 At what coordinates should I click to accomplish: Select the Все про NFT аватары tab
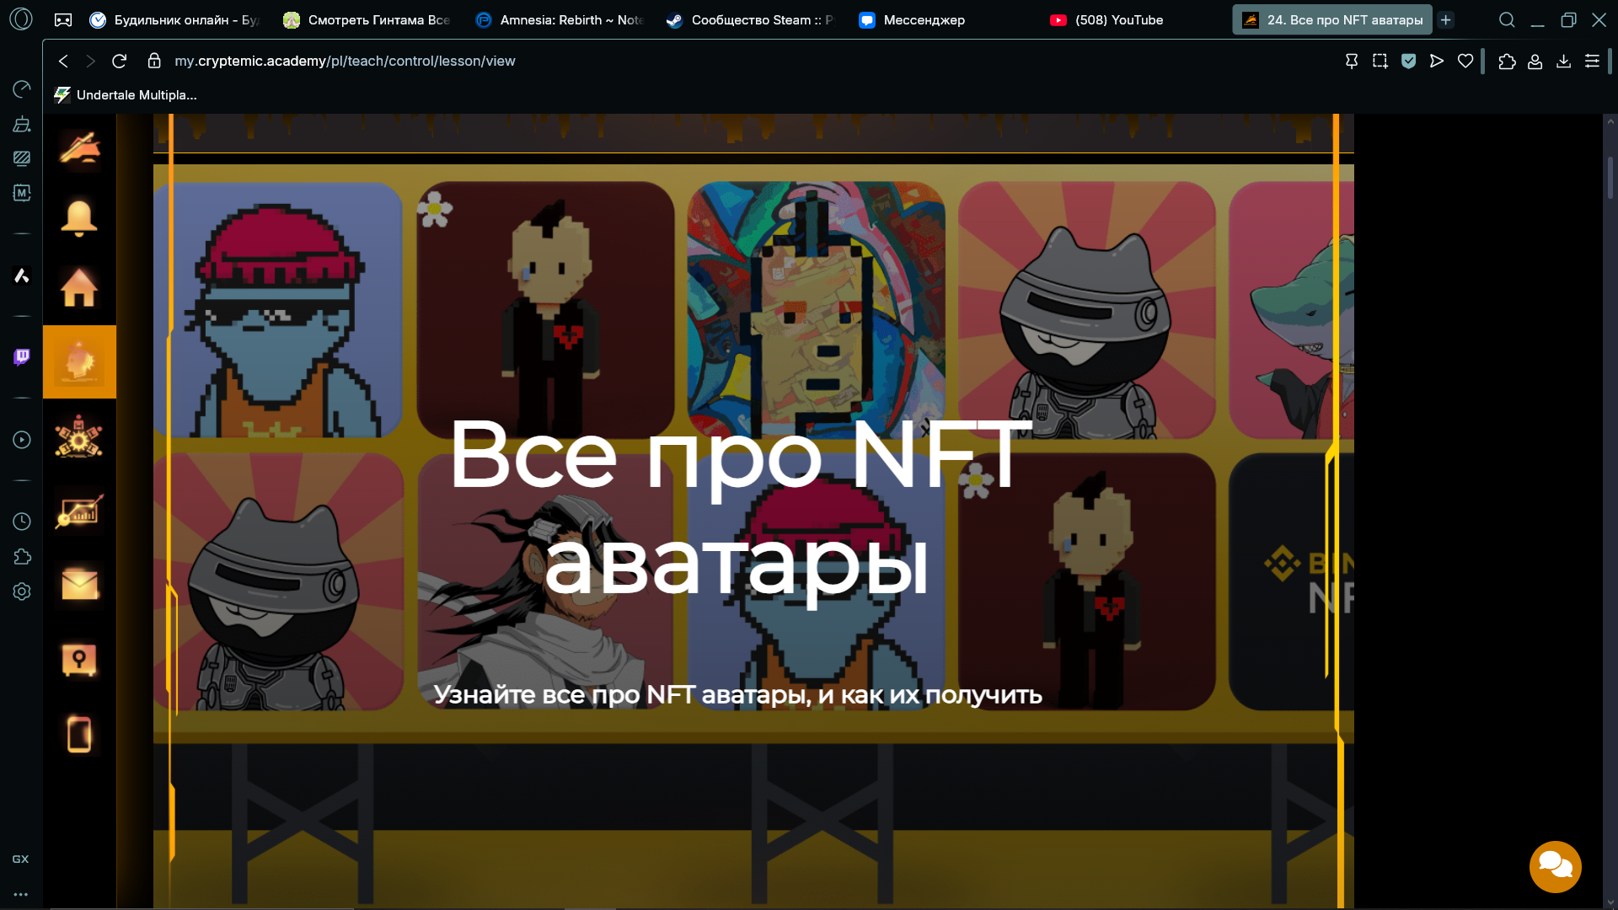click(x=1332, y=19)
